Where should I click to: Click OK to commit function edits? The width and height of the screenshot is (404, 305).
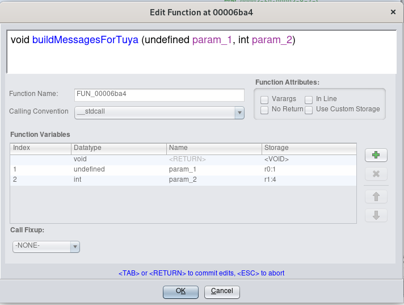[180, 291]
